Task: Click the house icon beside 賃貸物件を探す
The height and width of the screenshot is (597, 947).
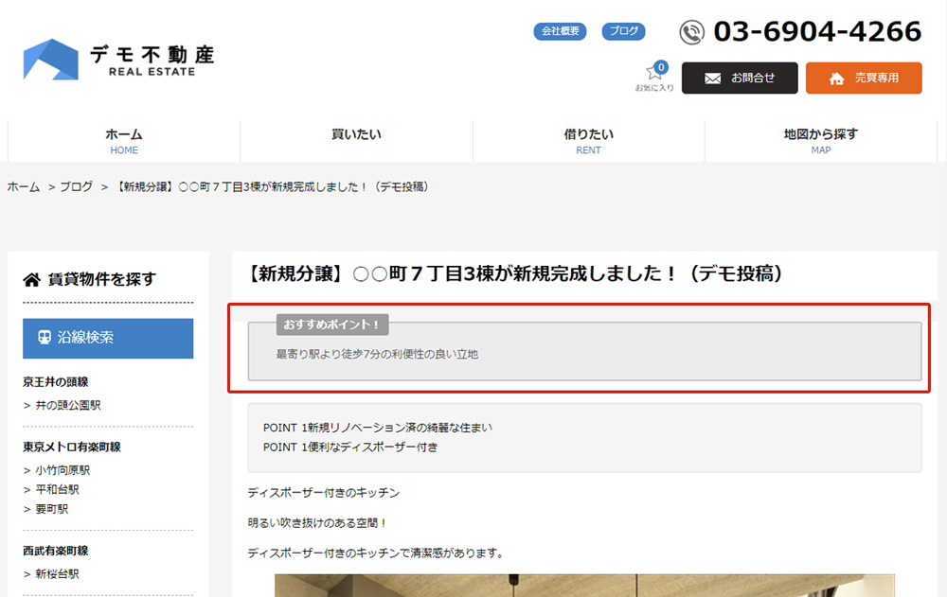Action: click(32, 279)
